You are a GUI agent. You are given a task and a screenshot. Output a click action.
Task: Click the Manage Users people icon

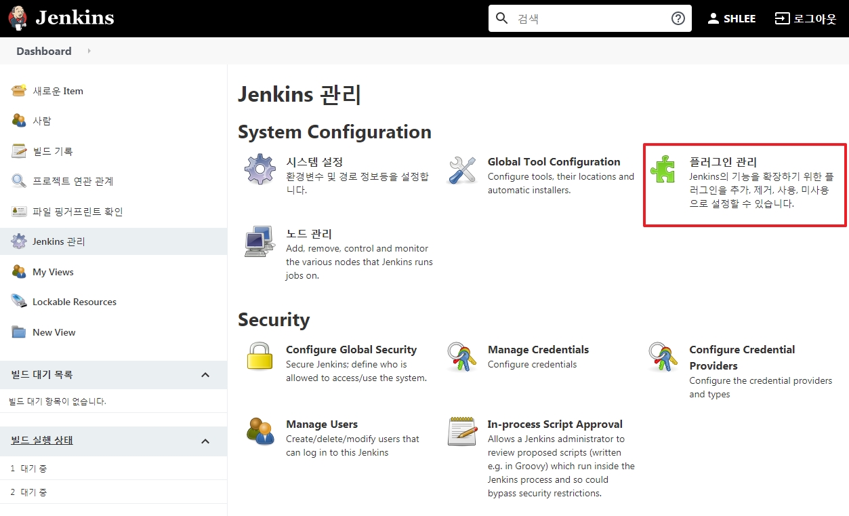[x=260, y=431]
